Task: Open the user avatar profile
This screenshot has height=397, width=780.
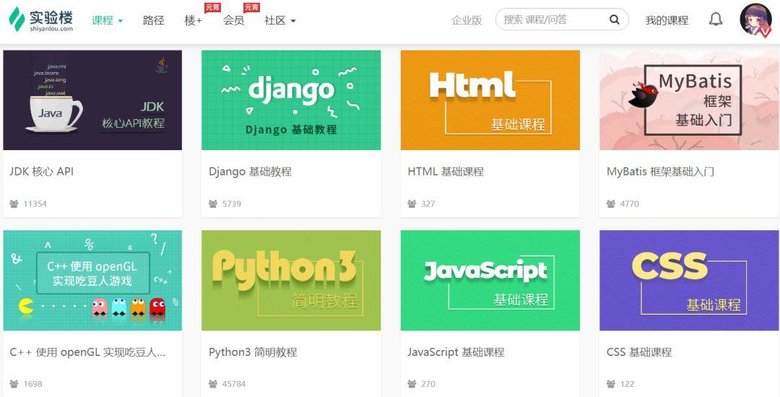Action: (755, 20)
